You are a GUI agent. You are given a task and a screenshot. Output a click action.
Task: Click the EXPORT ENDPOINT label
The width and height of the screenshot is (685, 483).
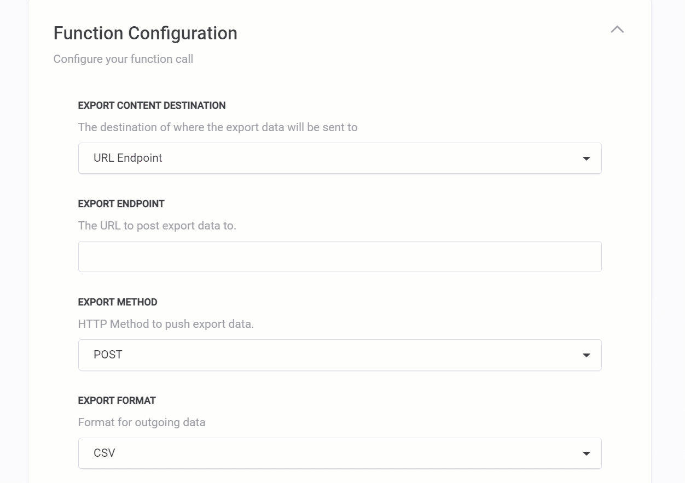(x=121, y=204)
